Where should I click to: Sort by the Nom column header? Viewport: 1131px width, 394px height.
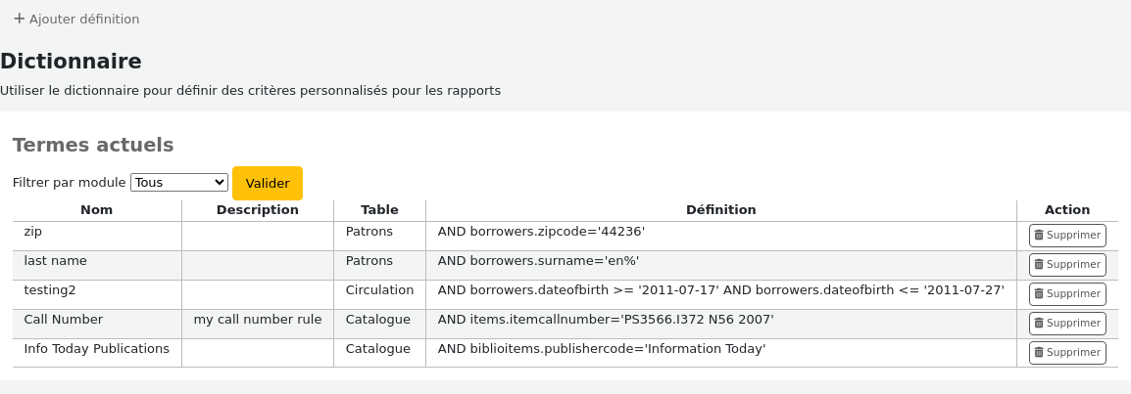tap(97, 210)
